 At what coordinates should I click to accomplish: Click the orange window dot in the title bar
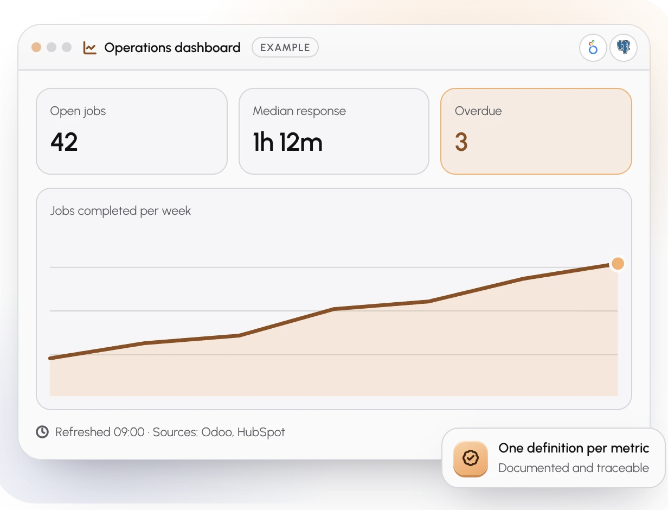pyautogui.click(x=36, y=47)
